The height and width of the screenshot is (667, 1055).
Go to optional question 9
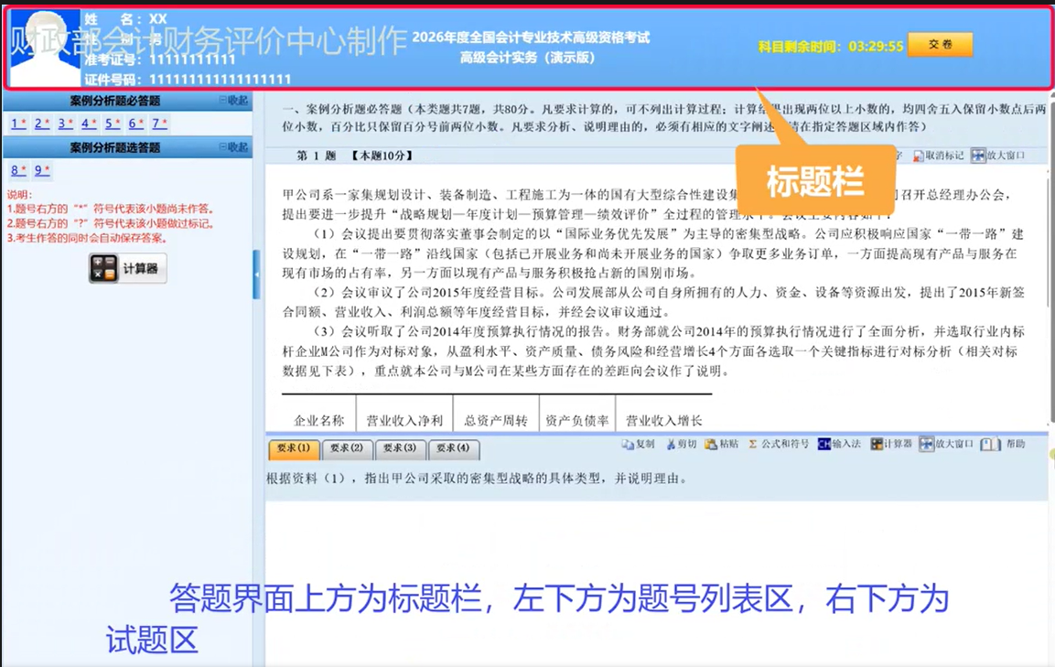pos(41,170)
